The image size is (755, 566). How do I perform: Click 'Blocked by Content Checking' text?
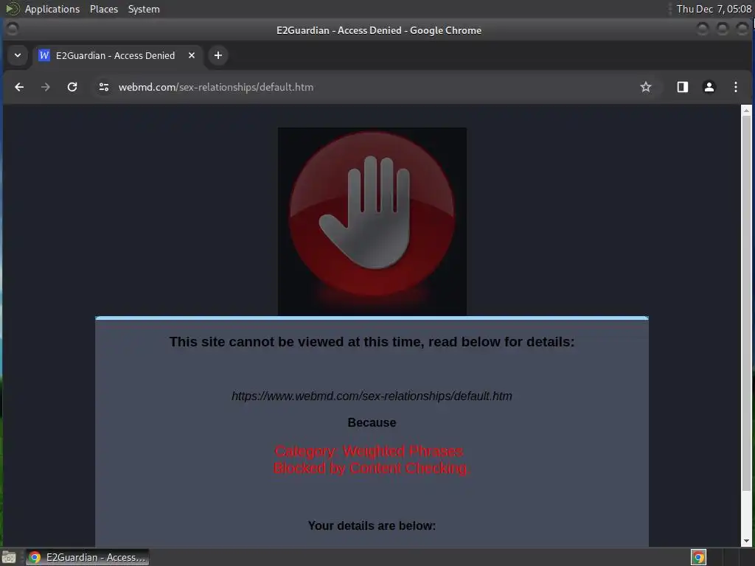click(x=371, y=468)
